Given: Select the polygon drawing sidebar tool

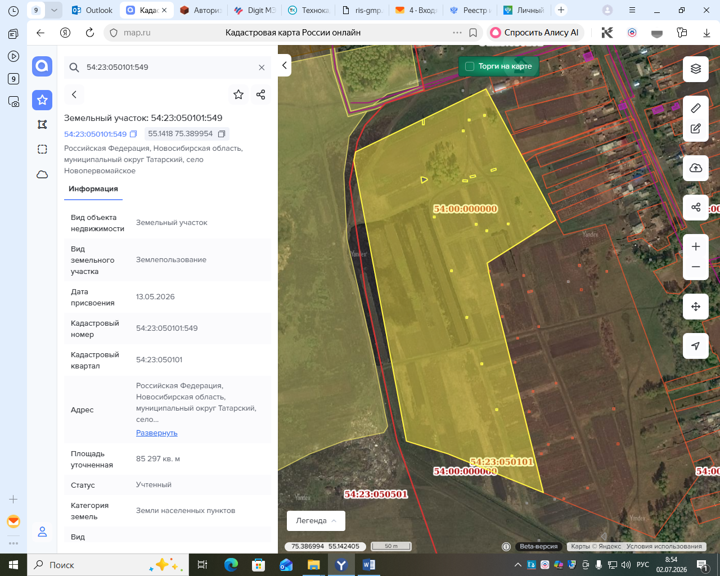Looking at the screenshot, I should point(42,124).
